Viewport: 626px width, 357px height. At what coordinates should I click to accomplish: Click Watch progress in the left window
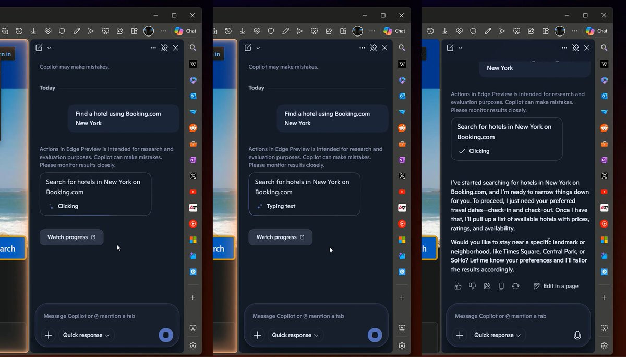71,237
